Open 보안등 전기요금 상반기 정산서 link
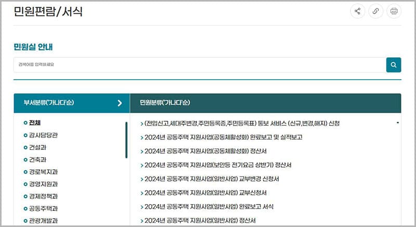Viewport: 416px width, 227px height. [x=217, y=165]
